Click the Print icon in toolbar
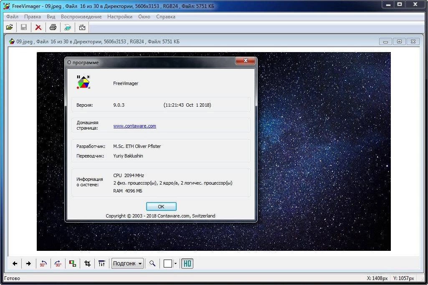The height and width of the screenshot is (285, 428). pos(53,27)
